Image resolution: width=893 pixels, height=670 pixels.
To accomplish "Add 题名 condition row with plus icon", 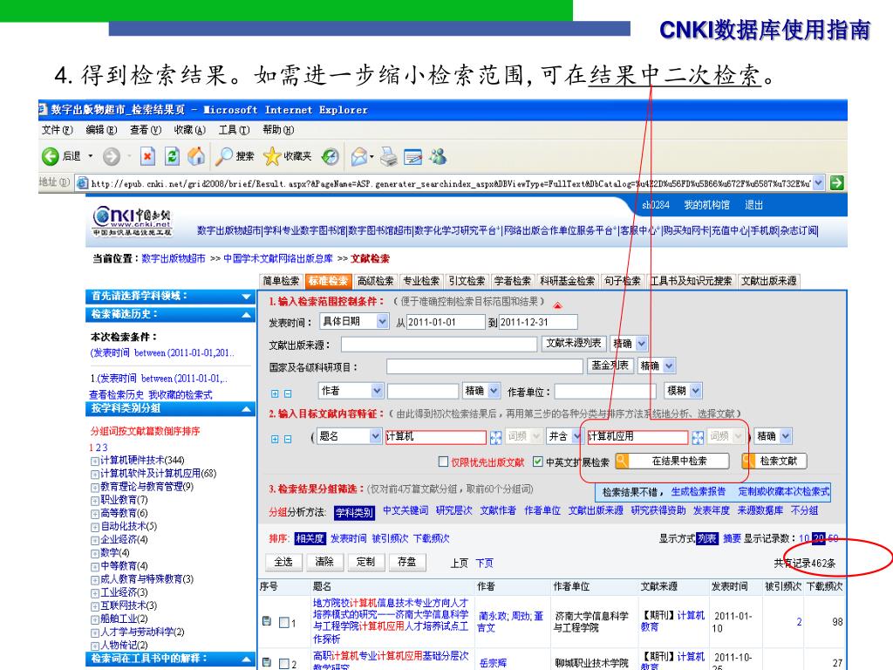I will point(275,440).
